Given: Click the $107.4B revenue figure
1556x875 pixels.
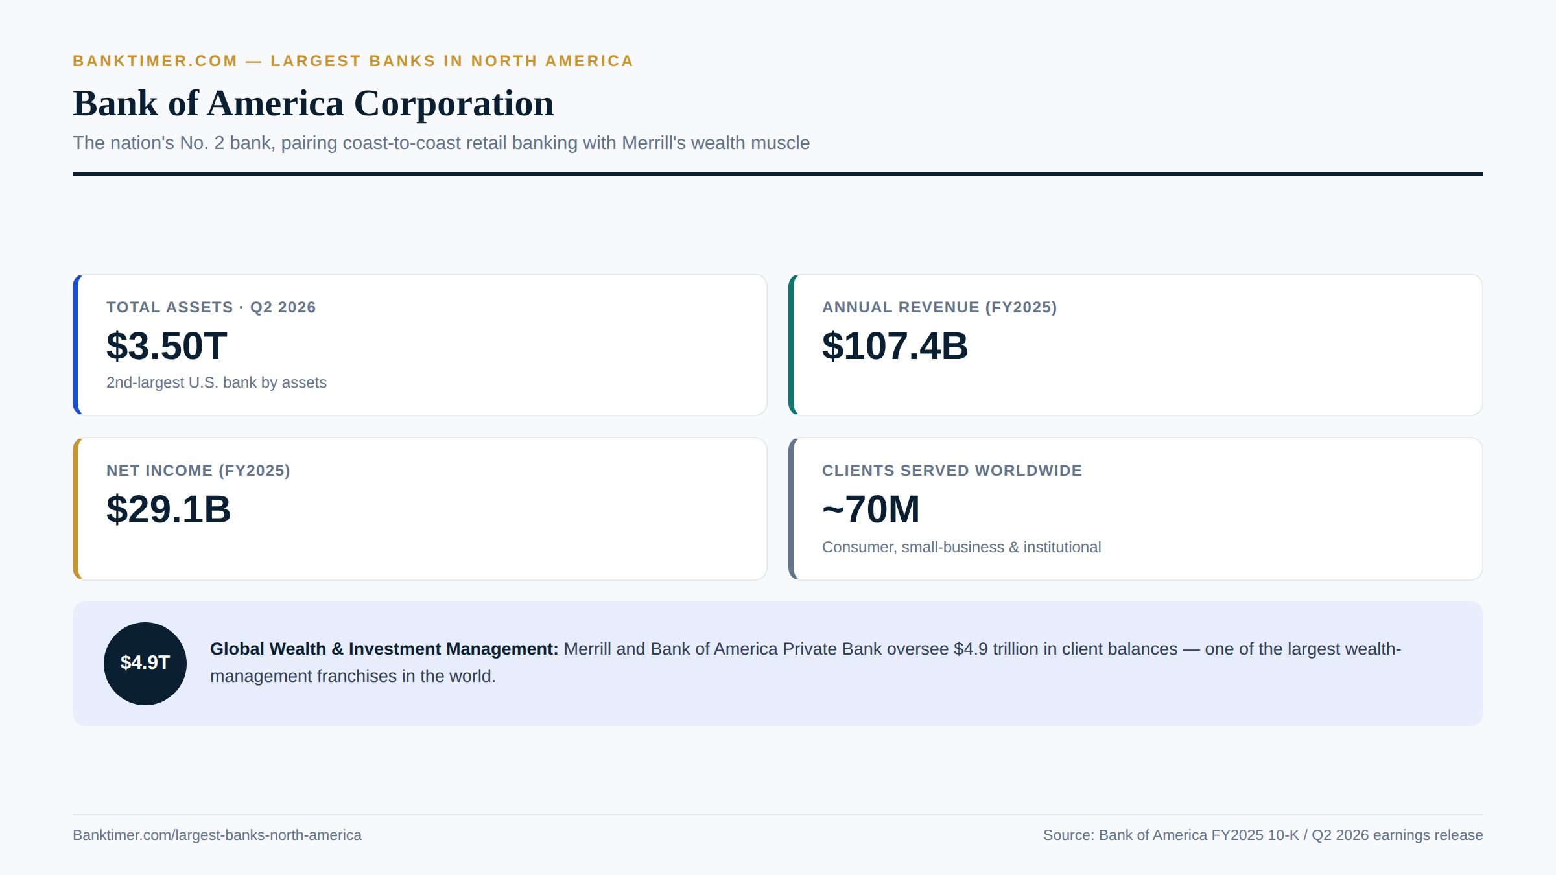Looking at the screenshot, I should [895, 346].
